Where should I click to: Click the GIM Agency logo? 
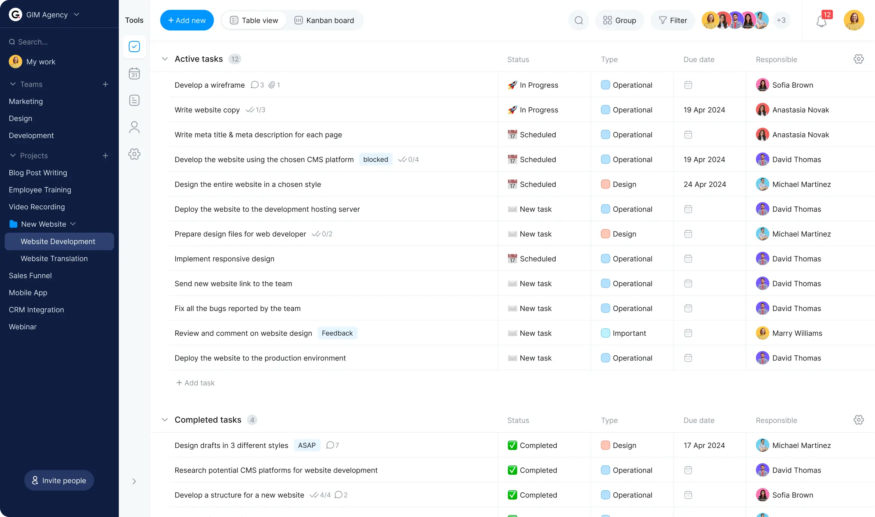[15, 15]
